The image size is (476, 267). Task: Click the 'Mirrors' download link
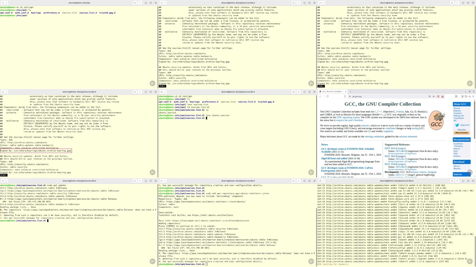(x=456, y=166)
